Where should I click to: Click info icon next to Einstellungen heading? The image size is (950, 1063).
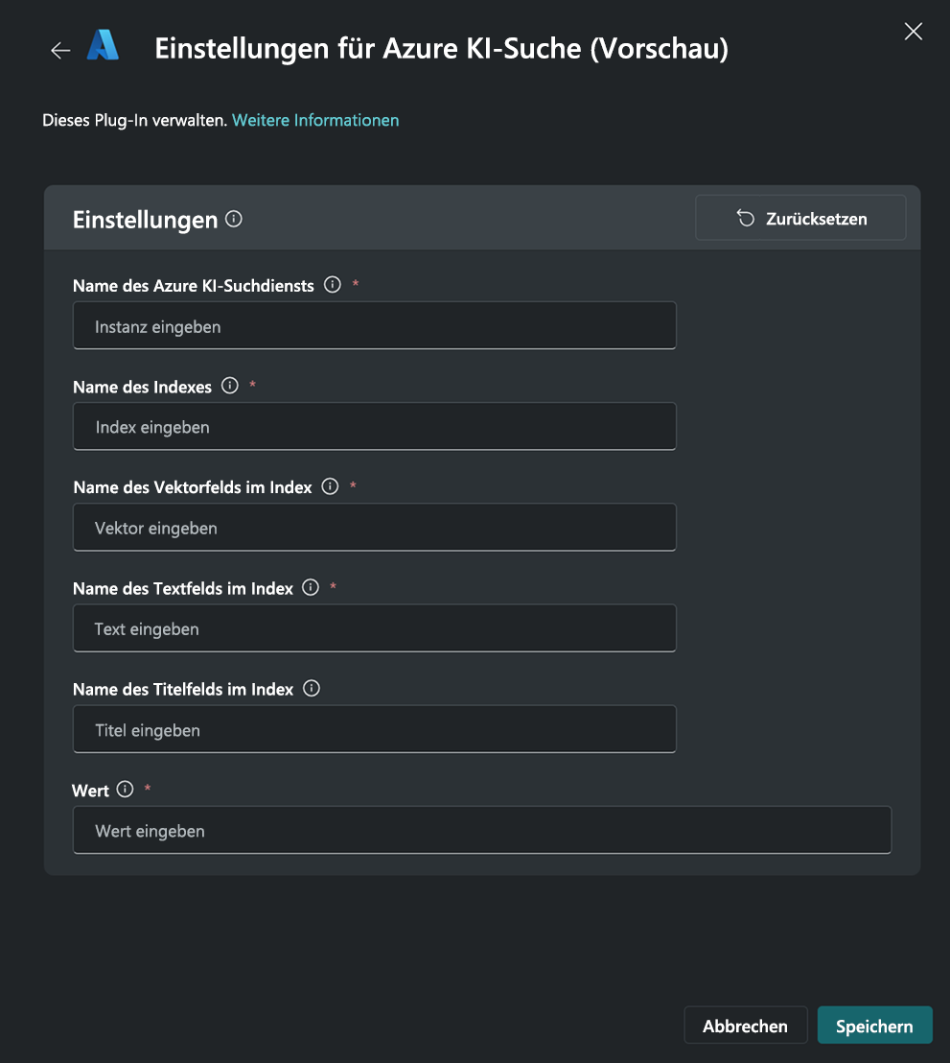click(x=234, y=219)
